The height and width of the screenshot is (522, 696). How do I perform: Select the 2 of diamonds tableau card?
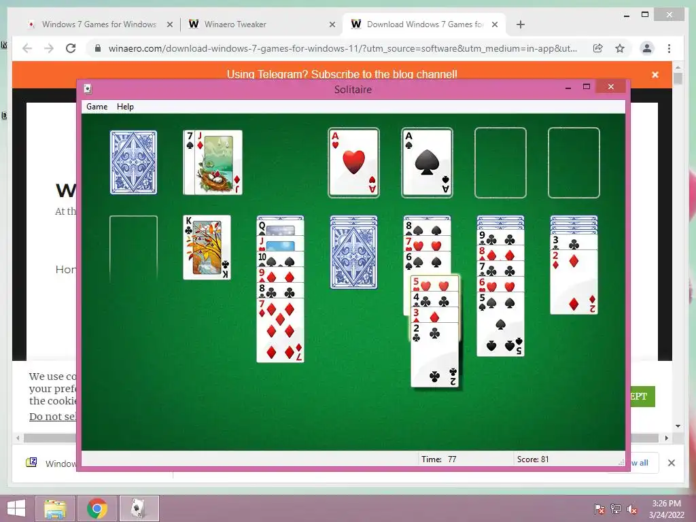tap(574, 282)
